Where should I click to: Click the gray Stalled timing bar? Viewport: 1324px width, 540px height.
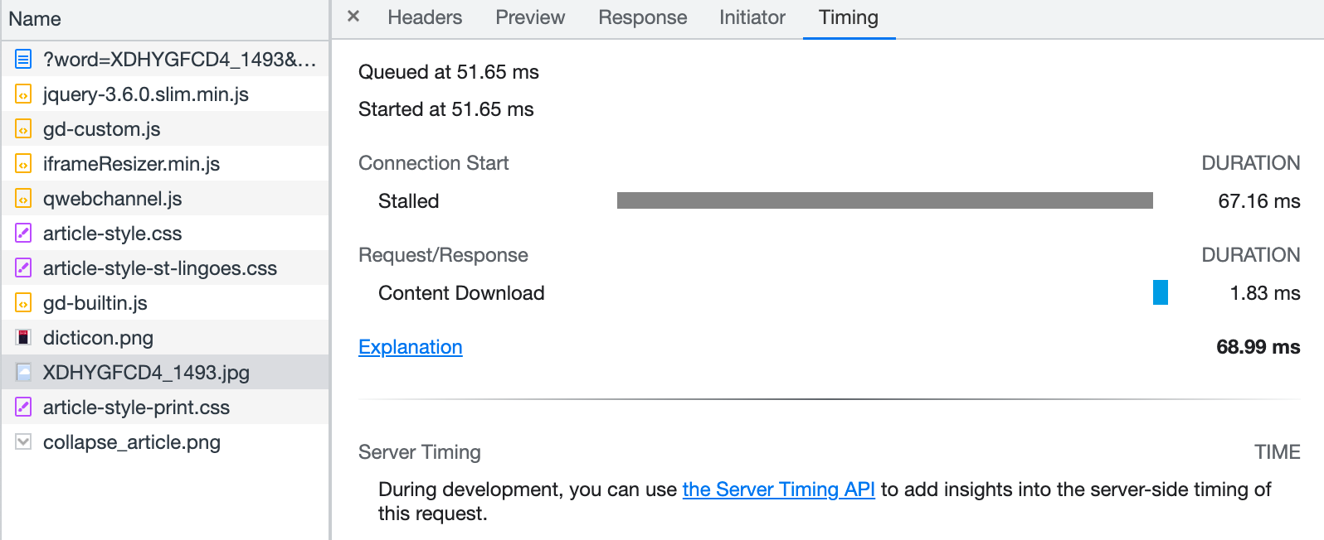(885, 200)
